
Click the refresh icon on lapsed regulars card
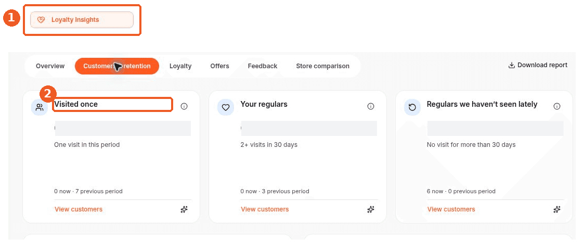412,107
